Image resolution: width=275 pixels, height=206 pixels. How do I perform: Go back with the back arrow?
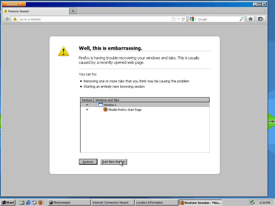(x=7, y=19)
